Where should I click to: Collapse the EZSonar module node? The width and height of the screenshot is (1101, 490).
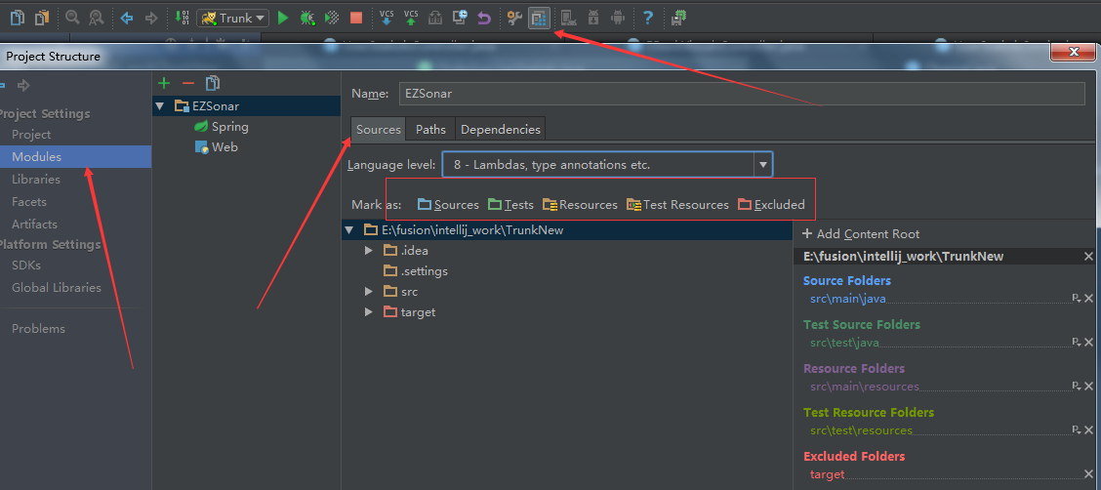(160, 106)
